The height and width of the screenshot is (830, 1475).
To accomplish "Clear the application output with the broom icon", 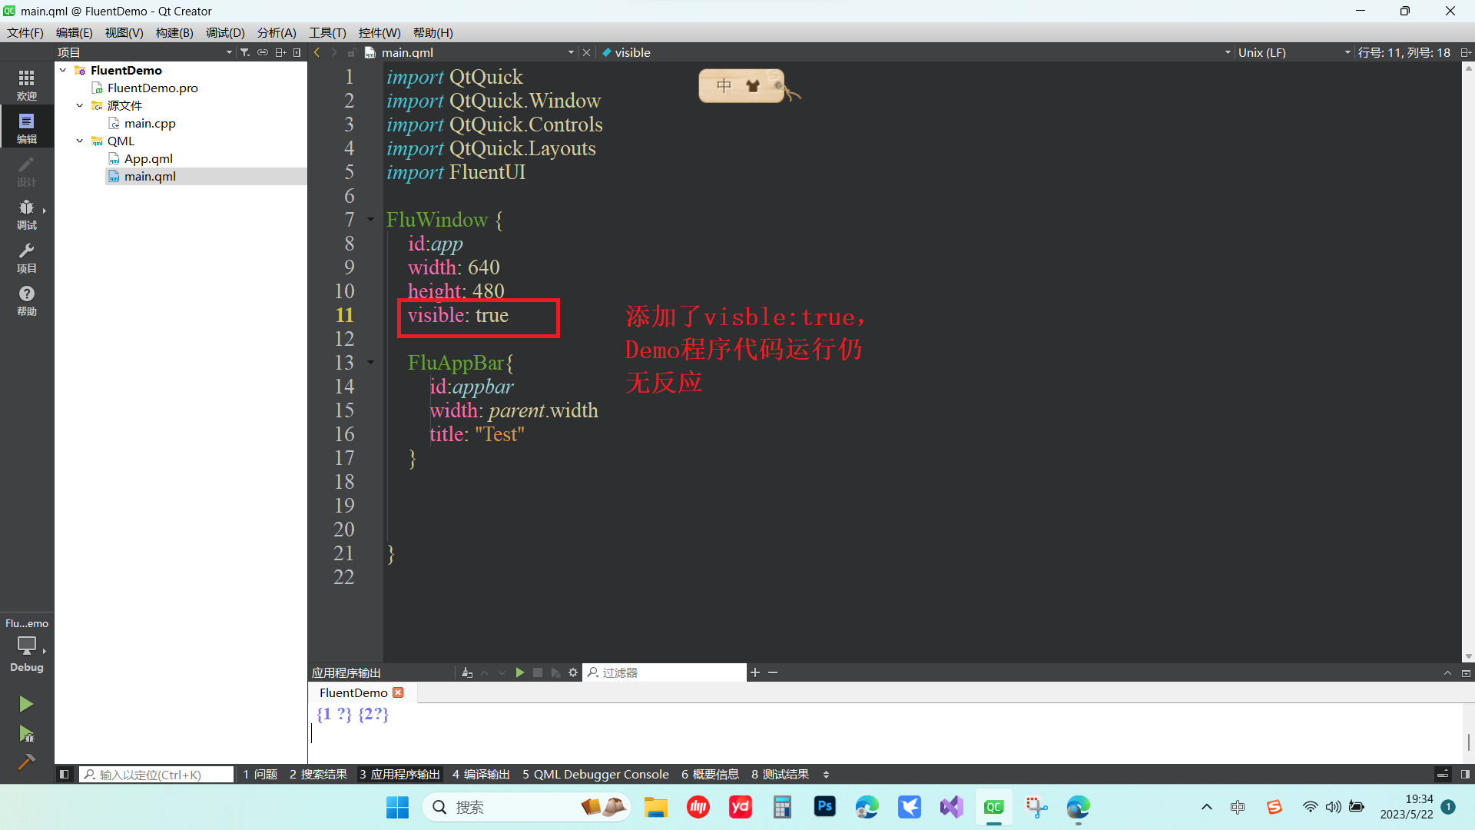I will coord(466,672).
